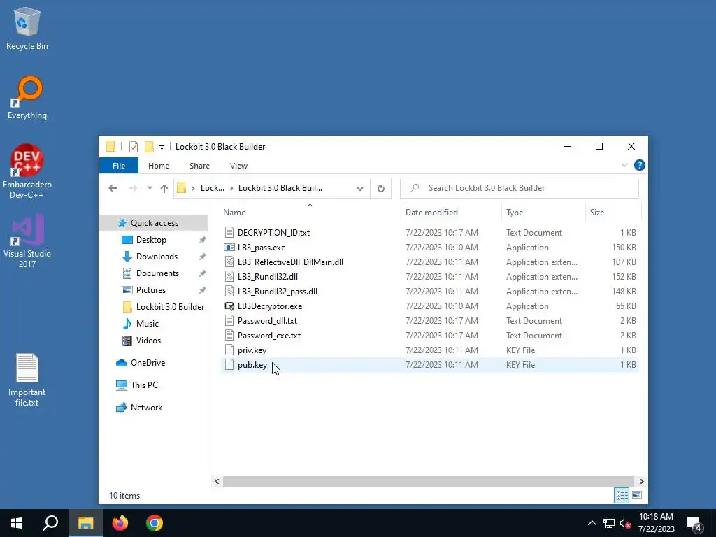
Task: Click the scroll right arrow
Action: pyautogui.click(x=641, y=481)
